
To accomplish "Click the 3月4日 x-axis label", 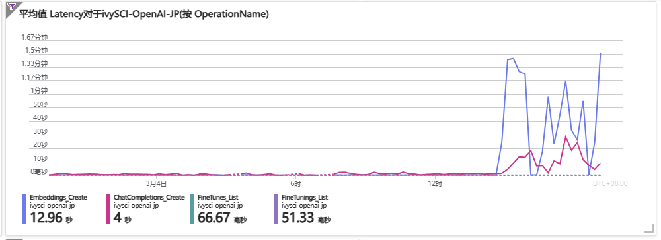I will point(157,184).
